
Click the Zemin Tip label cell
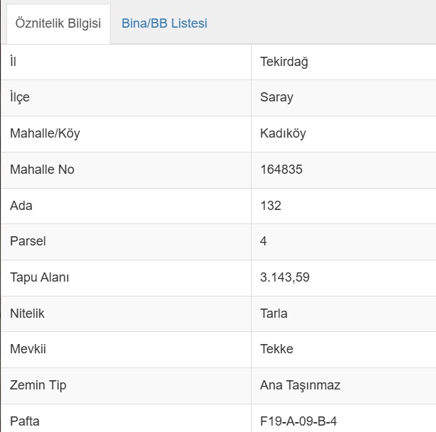(x=126, y=386)
